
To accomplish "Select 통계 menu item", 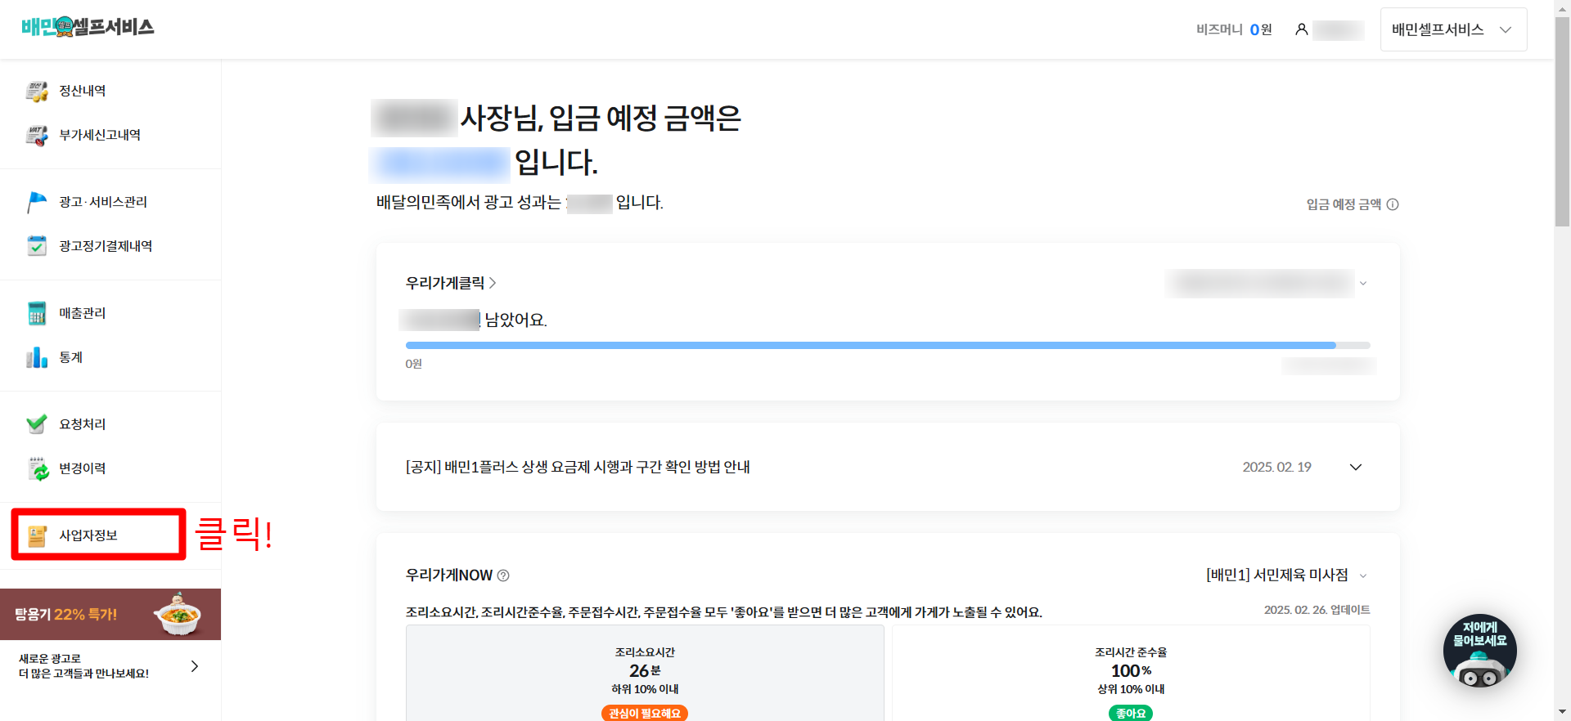I will (70, 357).
